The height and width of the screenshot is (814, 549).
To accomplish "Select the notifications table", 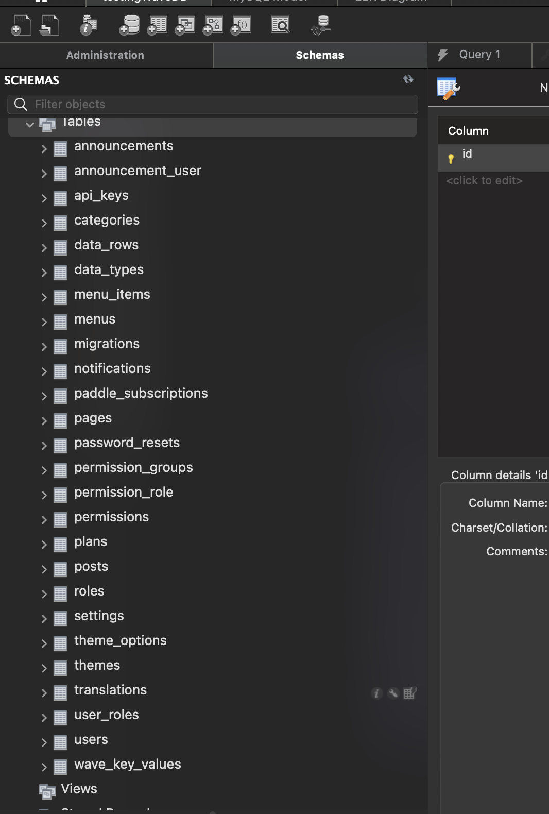I will (x=112, y=368).
